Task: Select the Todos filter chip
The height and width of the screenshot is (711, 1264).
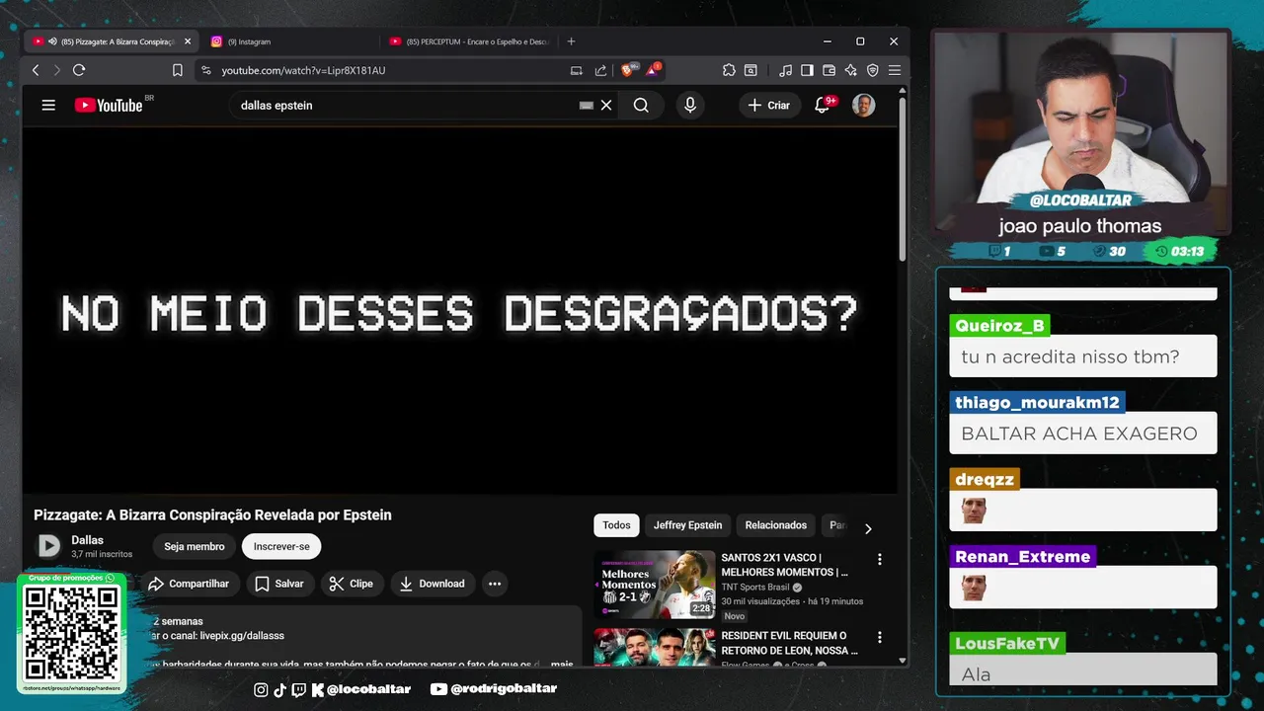Action: pos(616,525)
